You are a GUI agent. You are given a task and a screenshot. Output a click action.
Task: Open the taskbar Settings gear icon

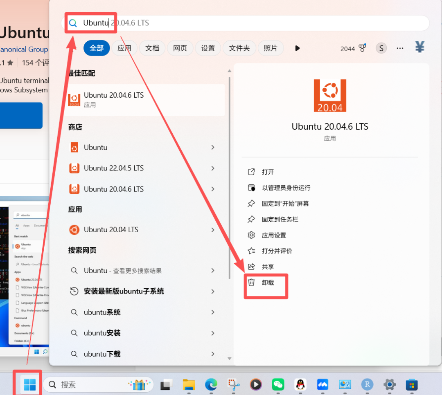tap(390, 385)
